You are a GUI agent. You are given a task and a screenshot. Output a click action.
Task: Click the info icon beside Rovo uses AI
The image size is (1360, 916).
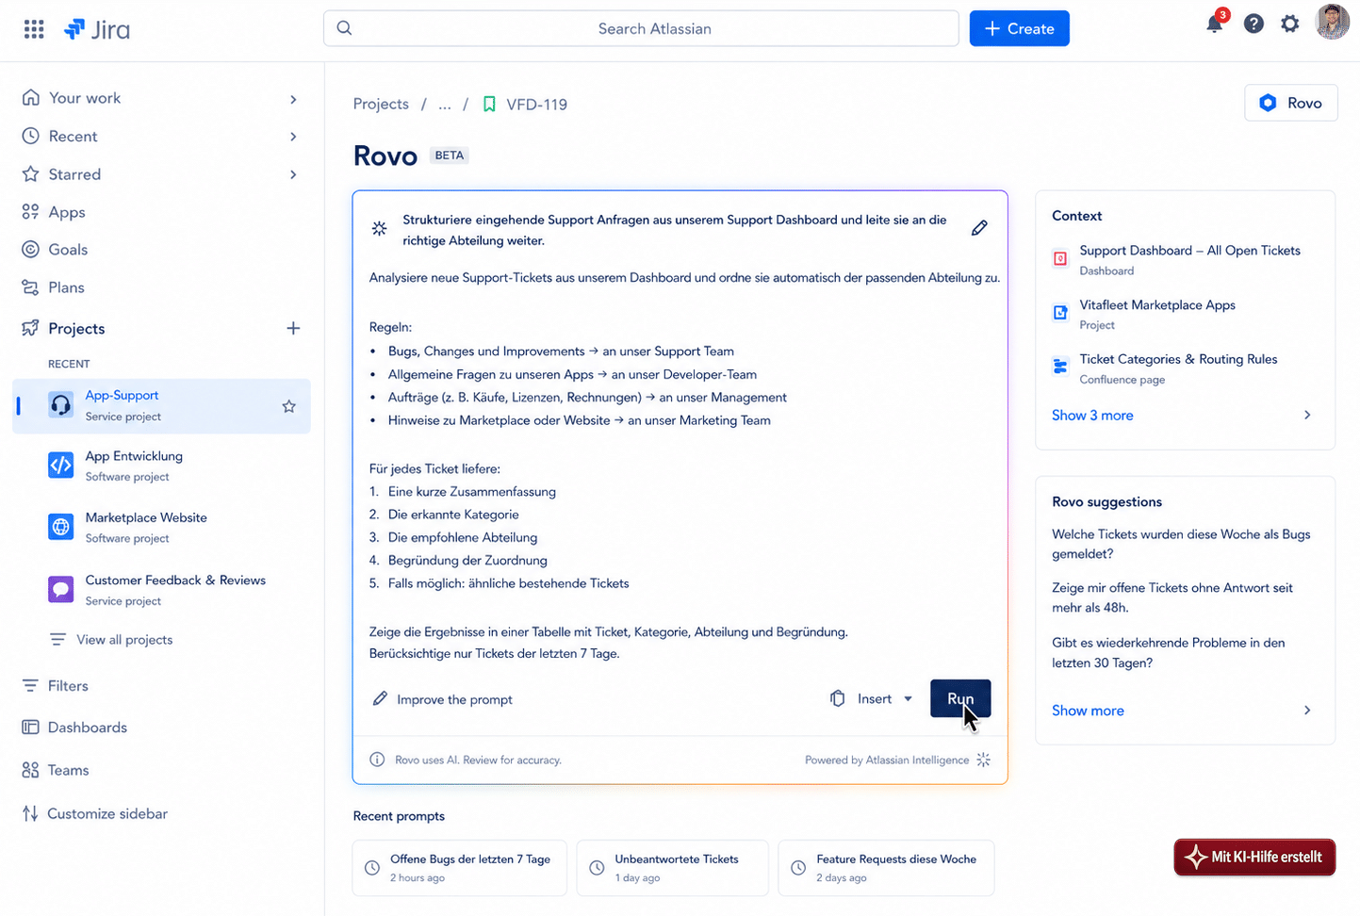(x=377, y=760)
